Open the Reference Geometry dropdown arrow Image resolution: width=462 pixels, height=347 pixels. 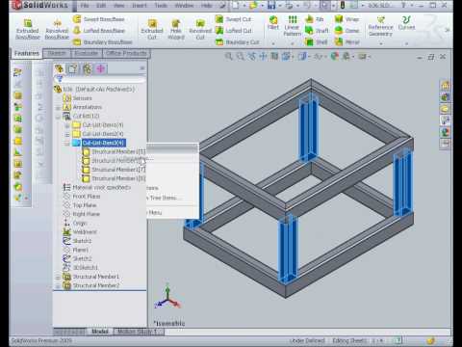(381, 43)
